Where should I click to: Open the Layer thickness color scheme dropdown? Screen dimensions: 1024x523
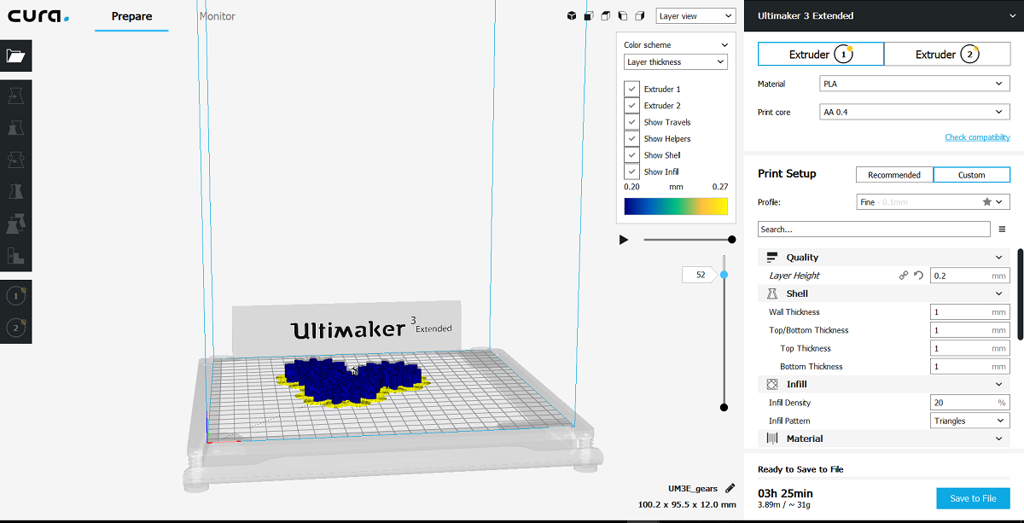point(675,62)
